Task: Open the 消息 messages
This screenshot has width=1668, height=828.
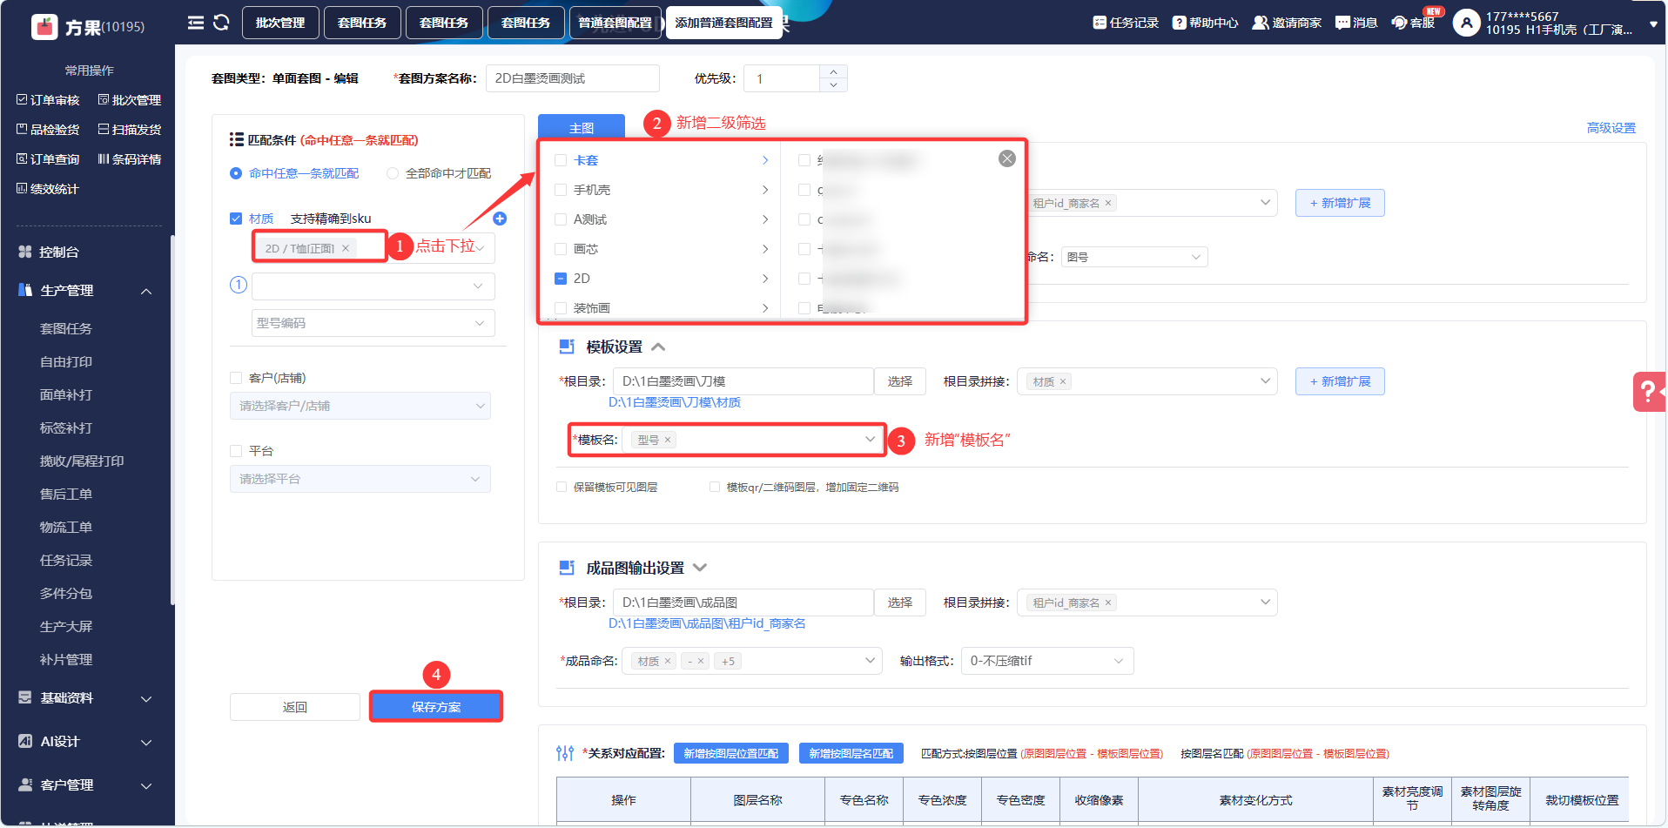Action: [x=1356, y=23]
